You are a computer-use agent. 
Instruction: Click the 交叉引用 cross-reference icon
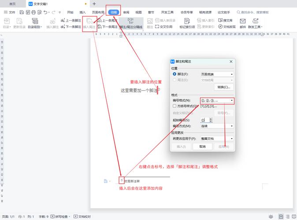[163, 27]
